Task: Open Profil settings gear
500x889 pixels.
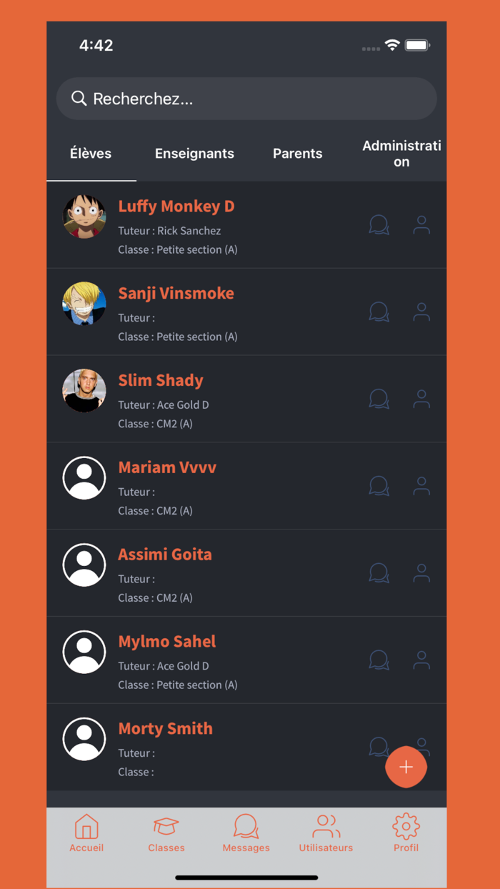Action: (406, 833)
